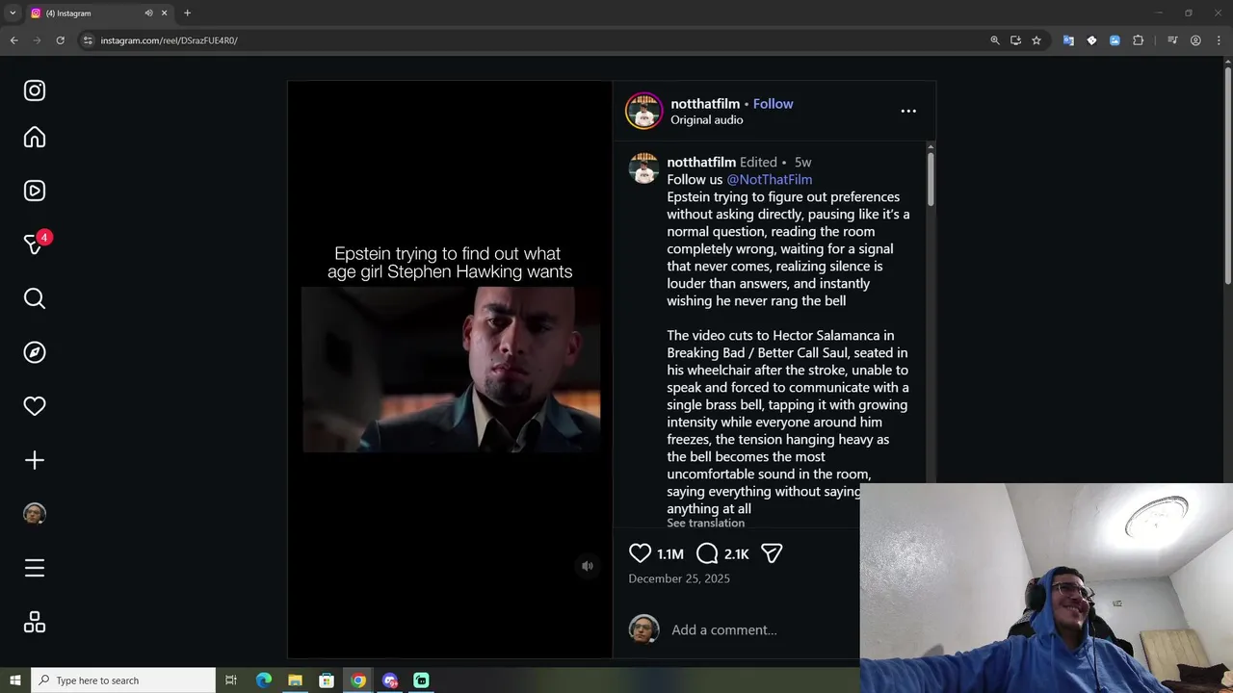Bookmark this page with the star

1036,40
